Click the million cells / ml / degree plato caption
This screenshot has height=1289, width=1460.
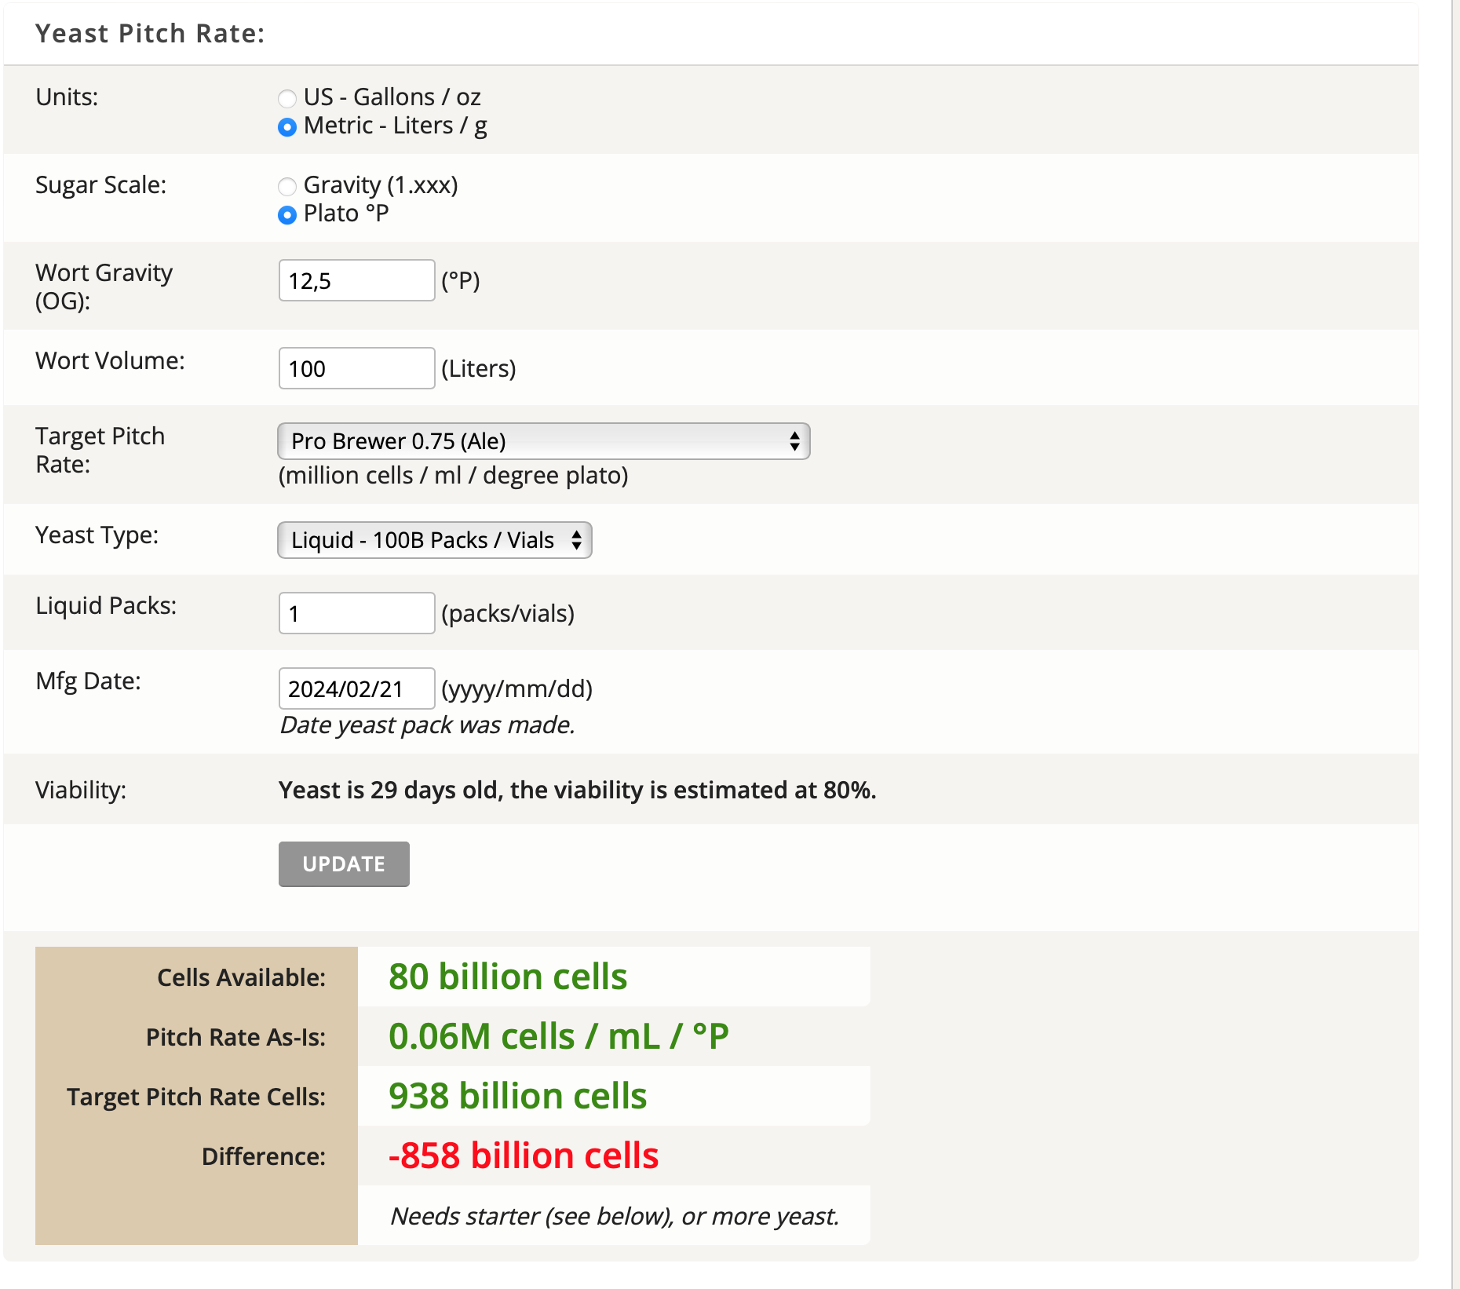point(453,476)
